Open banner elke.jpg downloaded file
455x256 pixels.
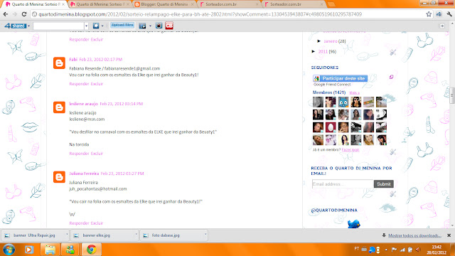(x=104, y=235)
